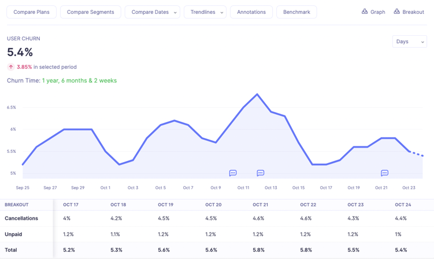Screen dimensions: 434x259
Task: Click the Annotations button
Action: [251, 12]
